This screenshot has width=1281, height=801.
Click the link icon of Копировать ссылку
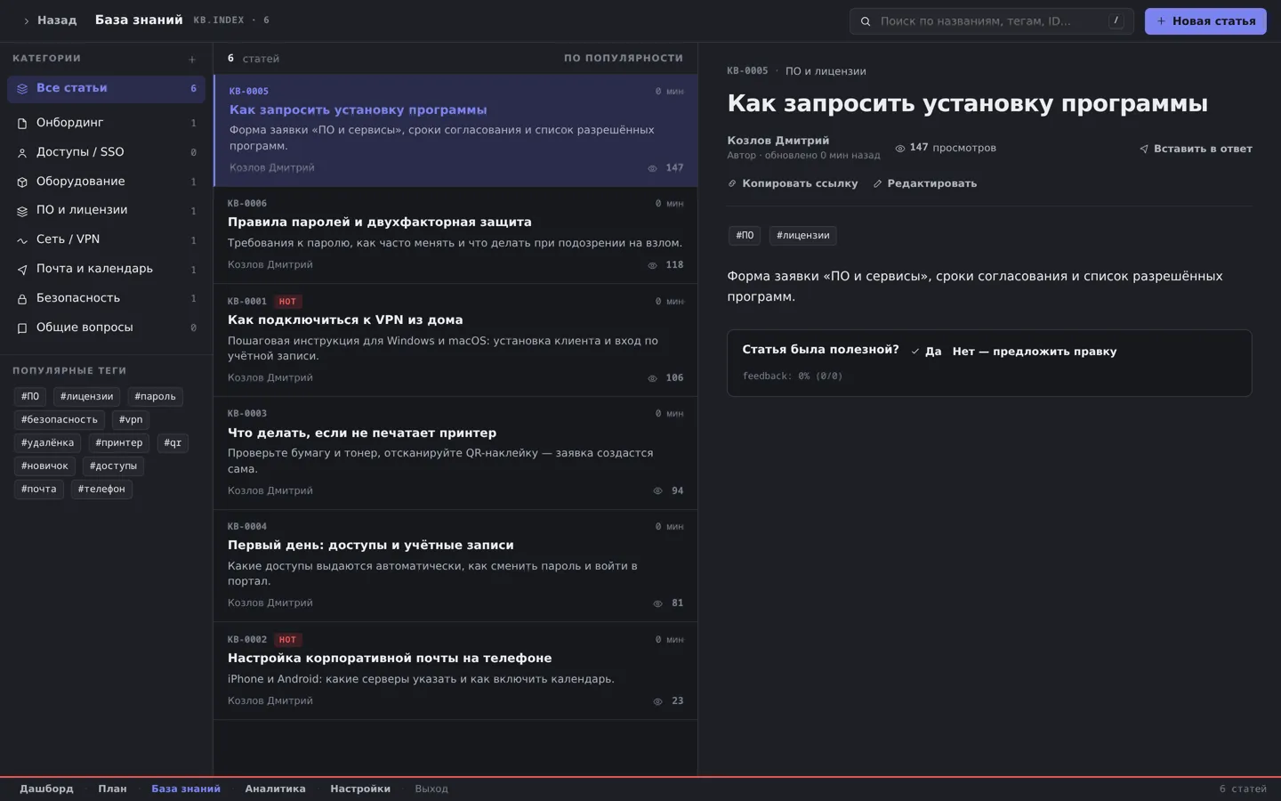click(732, 184)
